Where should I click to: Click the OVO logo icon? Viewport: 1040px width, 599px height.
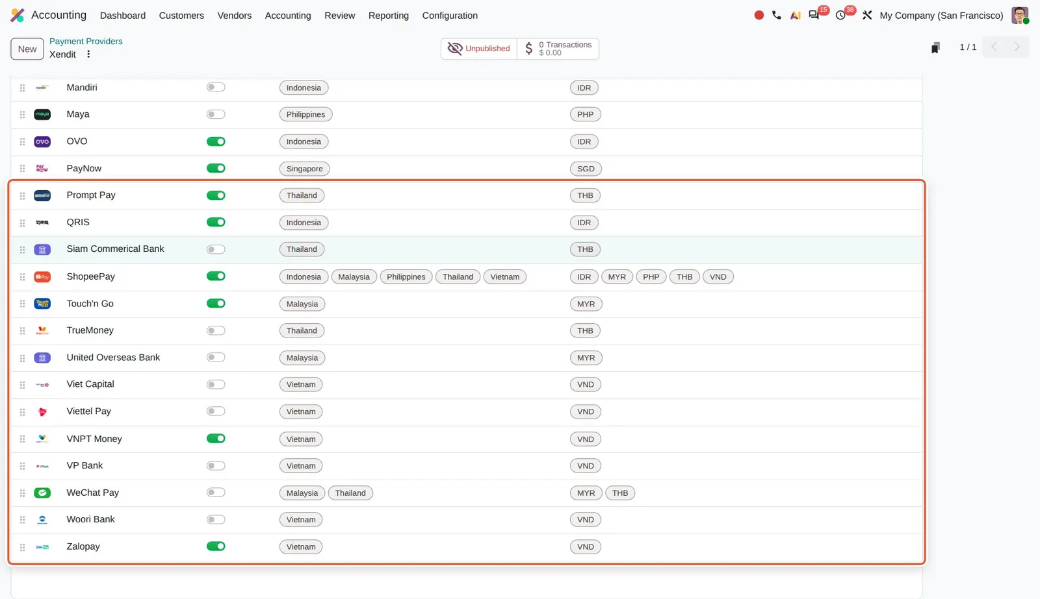pos(42,141)
